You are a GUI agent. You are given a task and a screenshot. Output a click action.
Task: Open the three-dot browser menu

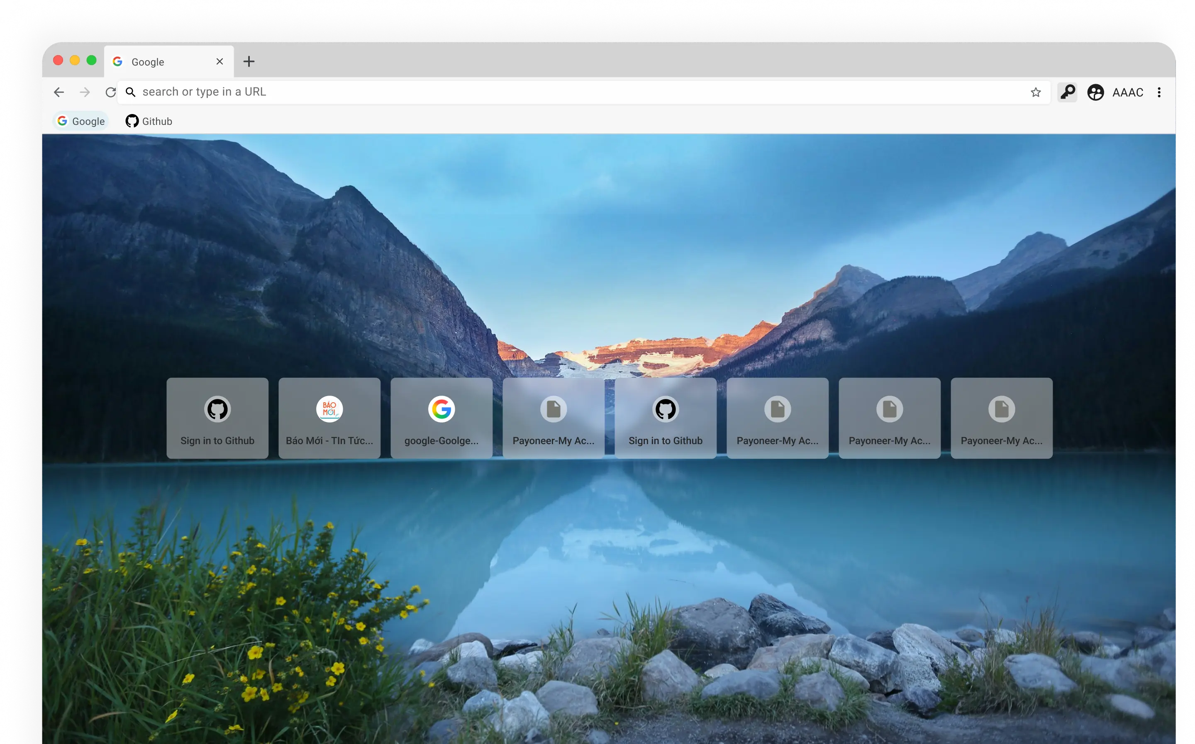[1159, 92]
